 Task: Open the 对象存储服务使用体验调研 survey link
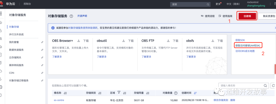[x=83, y=28]
